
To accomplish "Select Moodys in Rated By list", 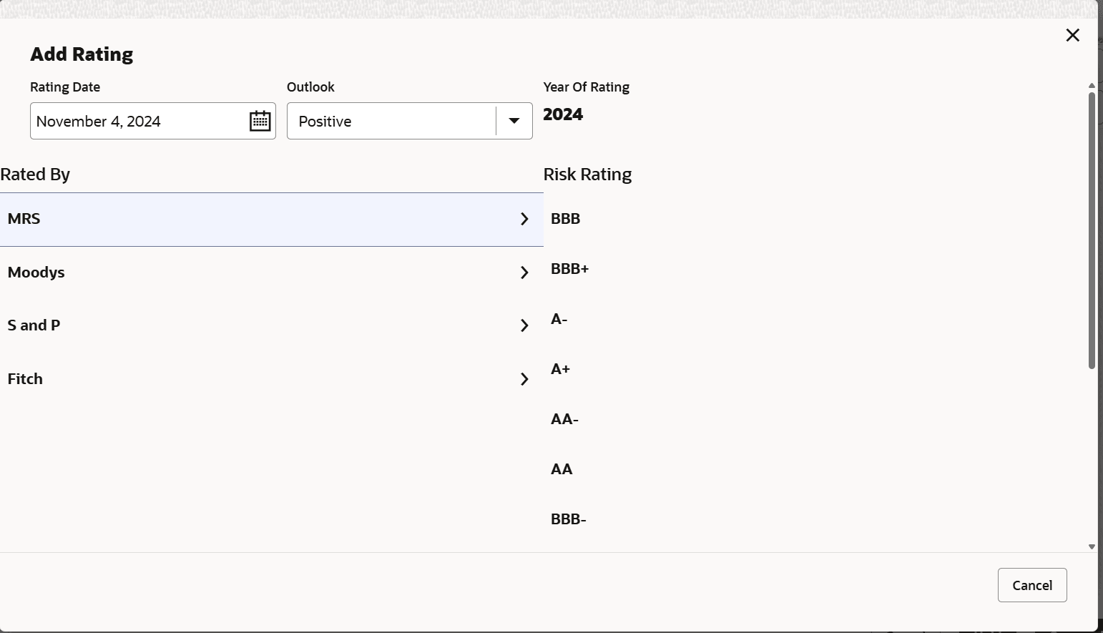I will [36, 273].
